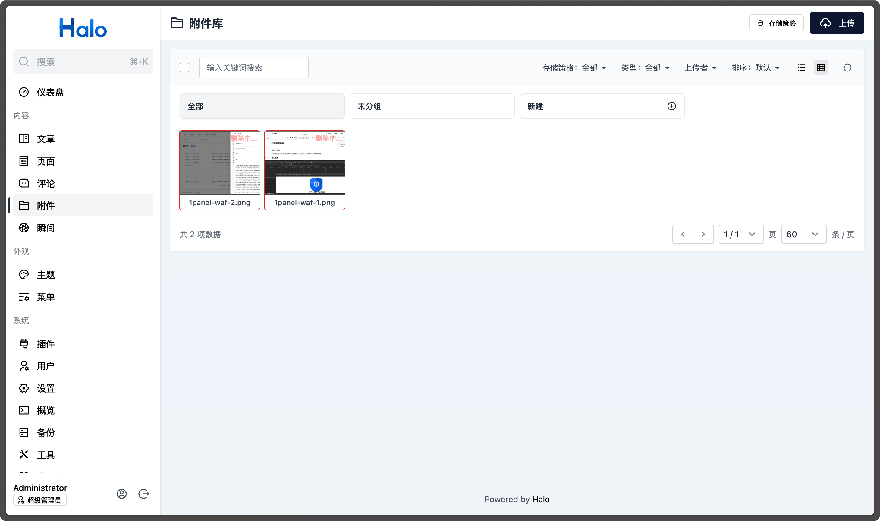Open the 类型 type filter dropdown
Image resolution: width=880 pixels, height=521 pixels.
645,68
